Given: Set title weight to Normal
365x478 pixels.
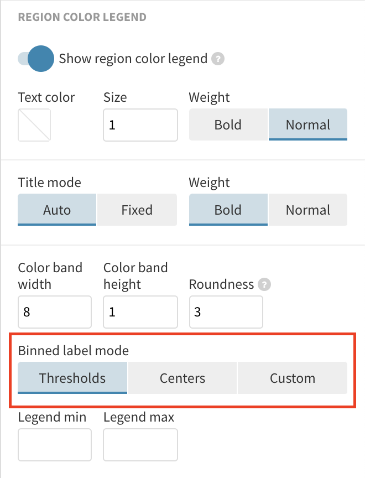Looking at the screenshot, I should click(x=307, y=210).
